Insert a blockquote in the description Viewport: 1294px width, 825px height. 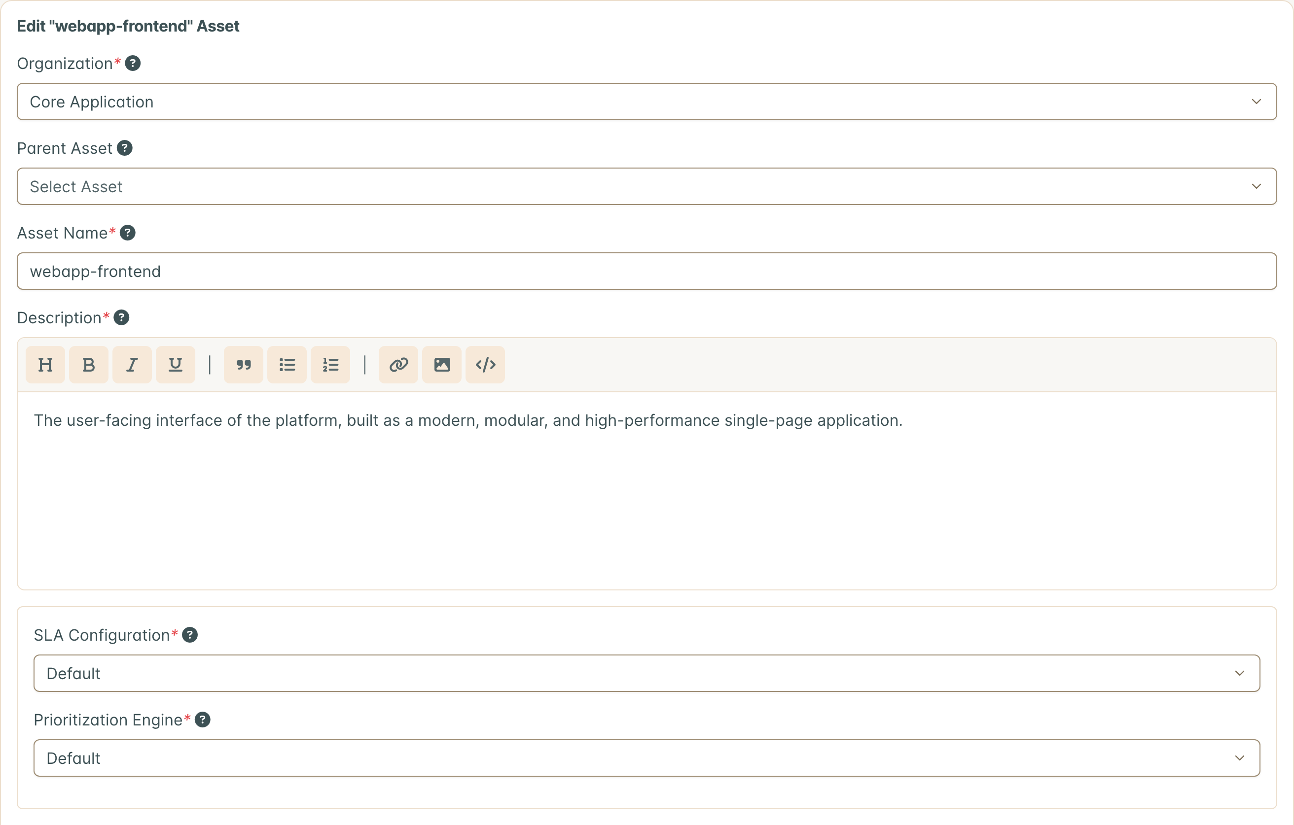click(244, 365)
